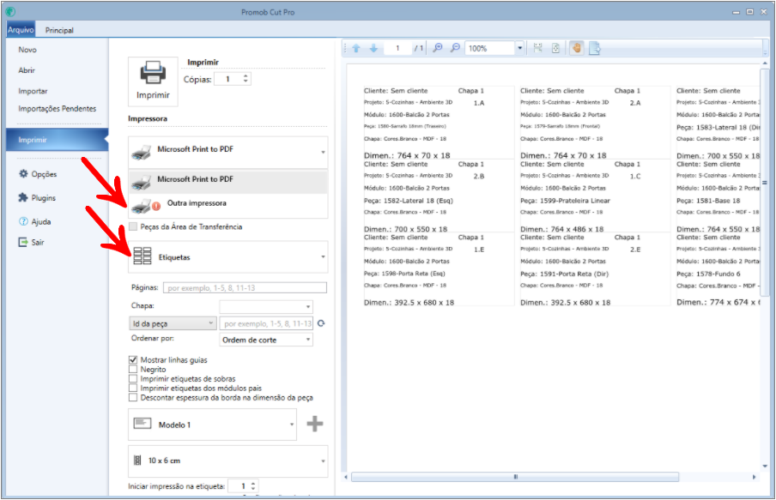Click the fit whole page icon

pos(555,48)
